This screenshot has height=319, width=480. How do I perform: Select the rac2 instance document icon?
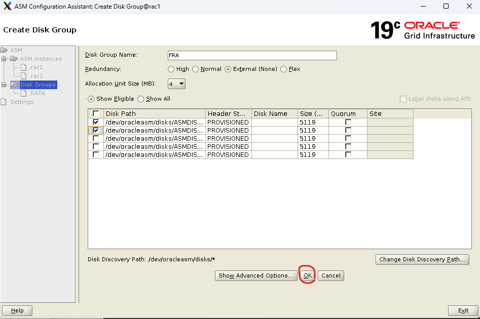pos(24,76)
